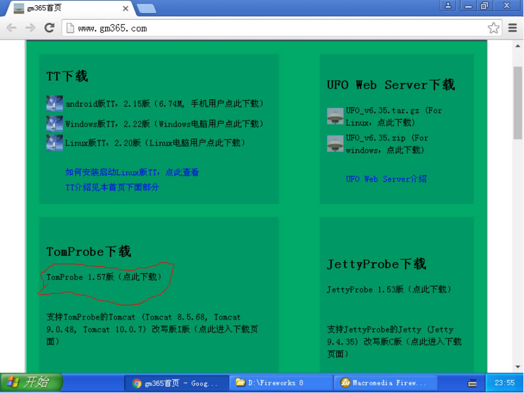Open the 支持TomProbe的Tomcat download page link
524x393 pixels.
tap(152, 329)
